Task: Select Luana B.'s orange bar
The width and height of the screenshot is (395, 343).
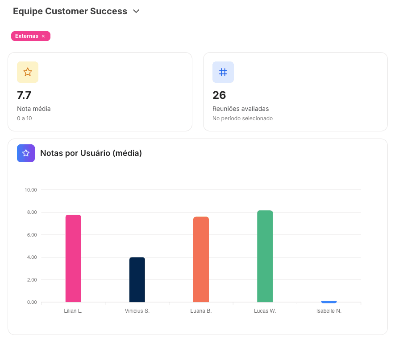Action: coord(201,258)
